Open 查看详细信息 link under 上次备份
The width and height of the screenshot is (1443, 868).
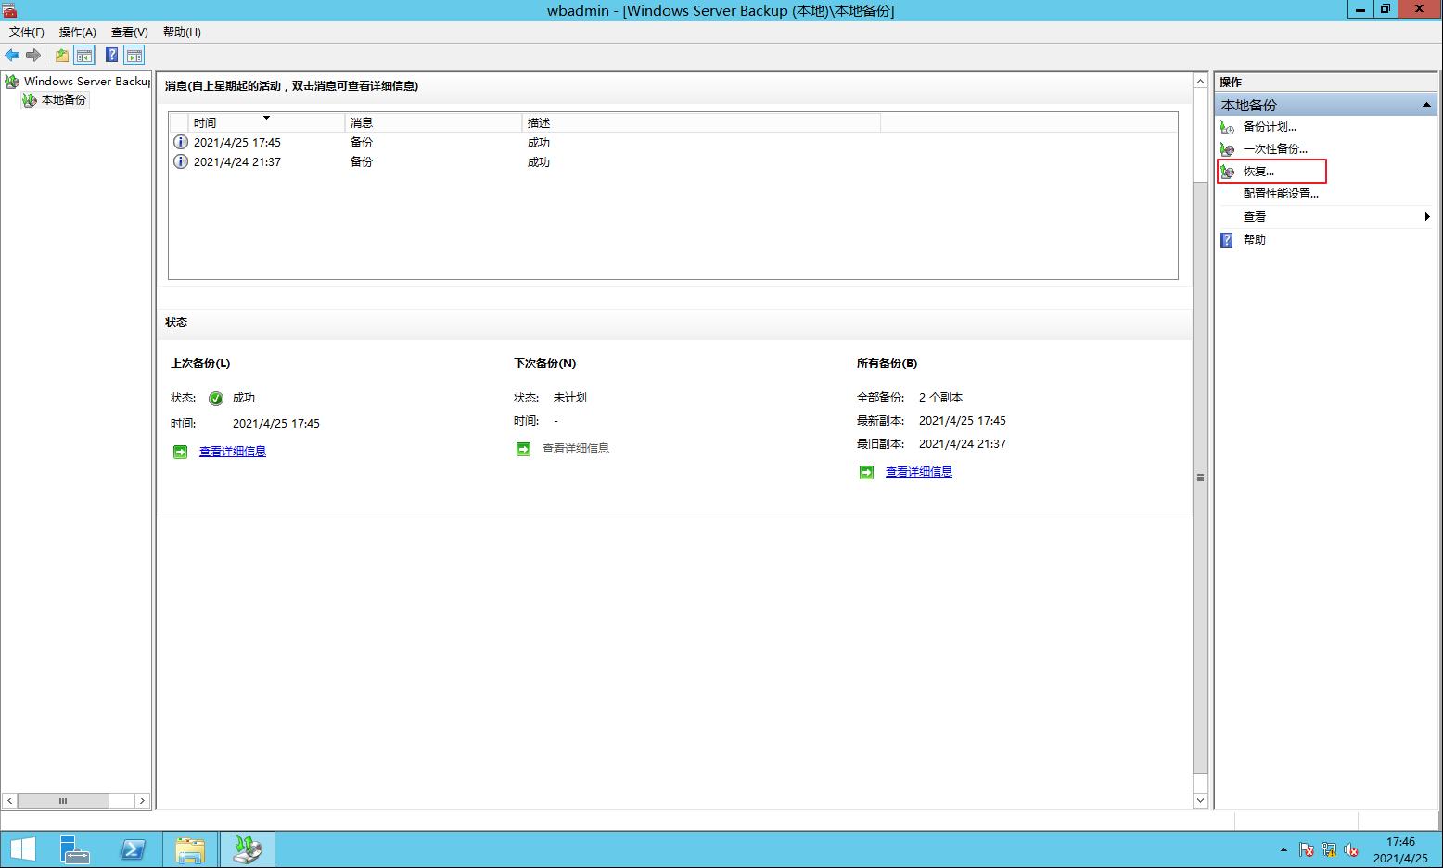point(233,452)
